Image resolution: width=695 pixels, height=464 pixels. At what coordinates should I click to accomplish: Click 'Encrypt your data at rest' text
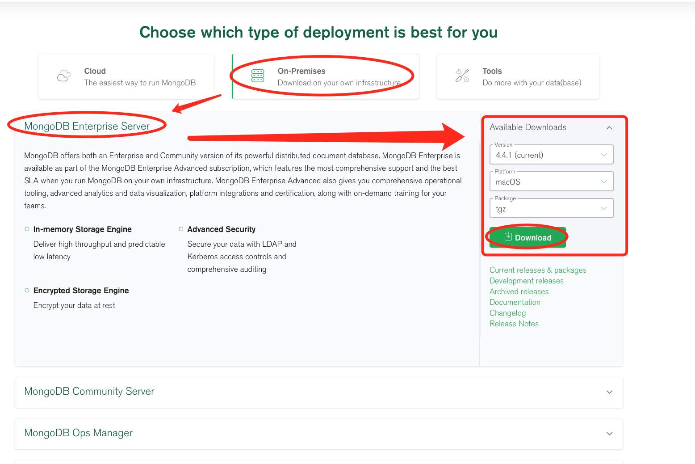click(x=74, y=305)
